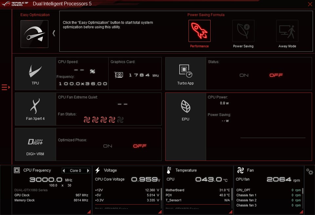Click the Temperature thermometer icon
Image resolution: width=315 pixels, height=215 pixels.
(169, 170)
